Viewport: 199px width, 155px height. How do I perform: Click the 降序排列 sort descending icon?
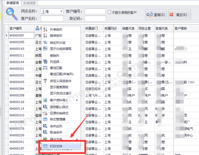45,36
